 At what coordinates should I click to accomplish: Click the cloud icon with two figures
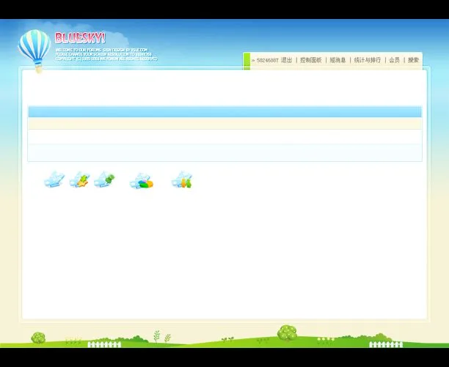click(182, 180)
